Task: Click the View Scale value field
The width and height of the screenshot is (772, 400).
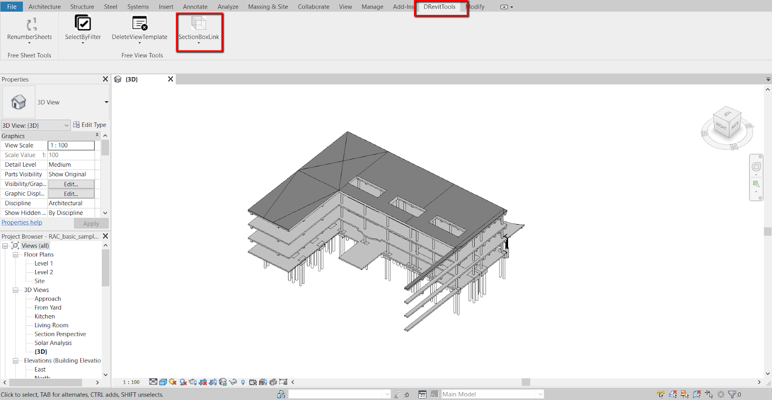Action: (71, 146)
